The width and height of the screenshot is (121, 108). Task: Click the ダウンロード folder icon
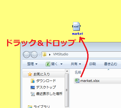tap(33, 81)
